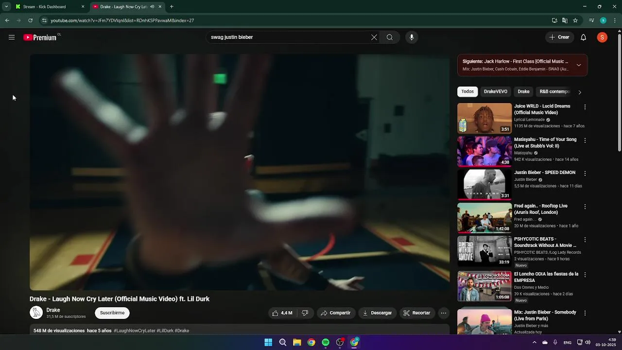622x350 pixels.
Task: Open File Explorer from taskbar
Action: coord(297,342)
